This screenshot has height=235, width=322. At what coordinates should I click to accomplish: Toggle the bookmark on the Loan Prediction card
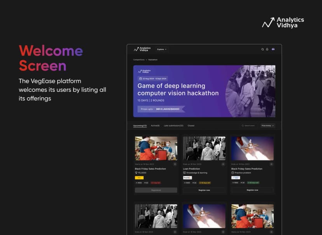(223, 164)
